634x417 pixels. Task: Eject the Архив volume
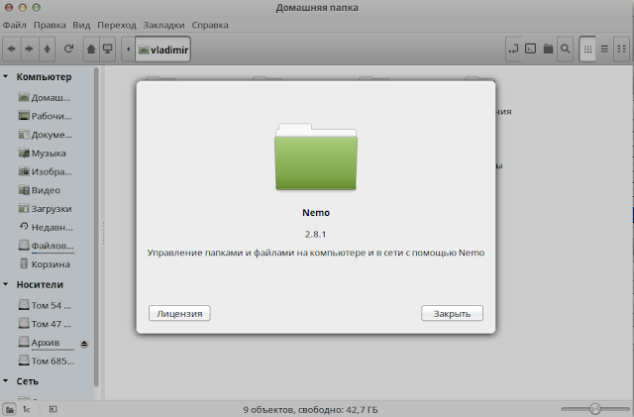pos(84,344)
